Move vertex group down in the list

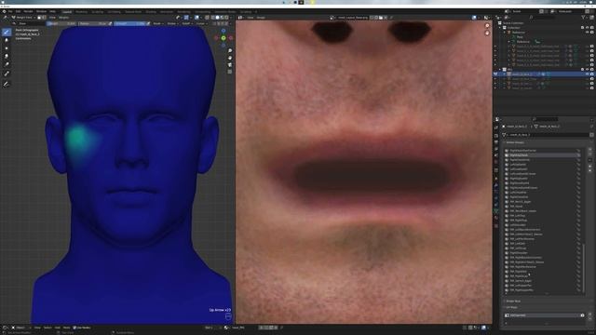pyautogui.click(x=590, y=170)
